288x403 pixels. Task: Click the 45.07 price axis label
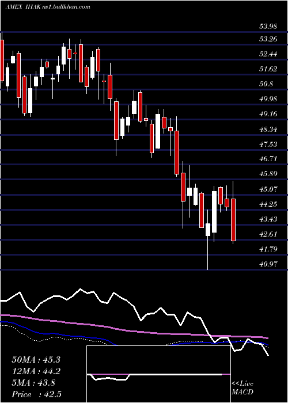(x=268, y=189)
